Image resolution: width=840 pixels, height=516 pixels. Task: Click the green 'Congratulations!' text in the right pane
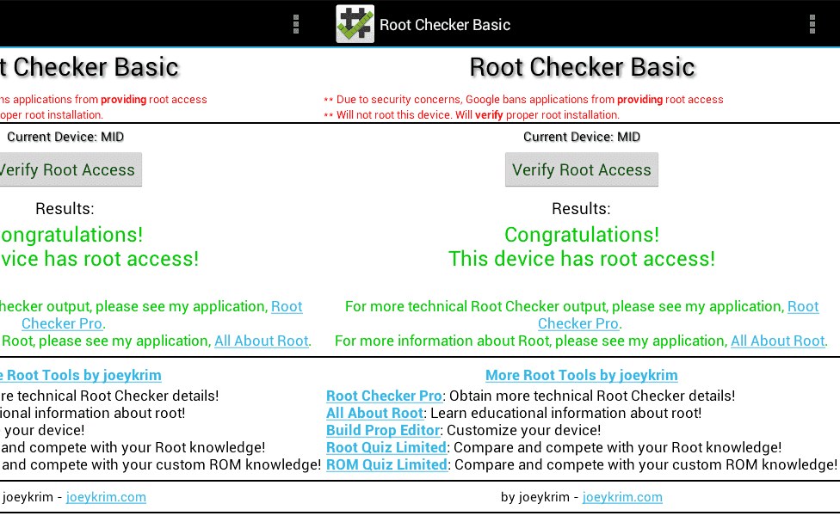pyautogui.click(x=582, y=235)
